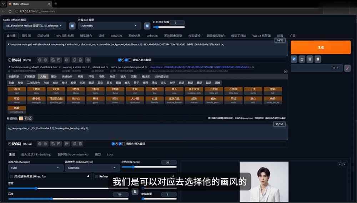Viewport: 357px width, 203px height.
Task: Refresh the VAE model list icon
Action: click(x=147, y=26)
